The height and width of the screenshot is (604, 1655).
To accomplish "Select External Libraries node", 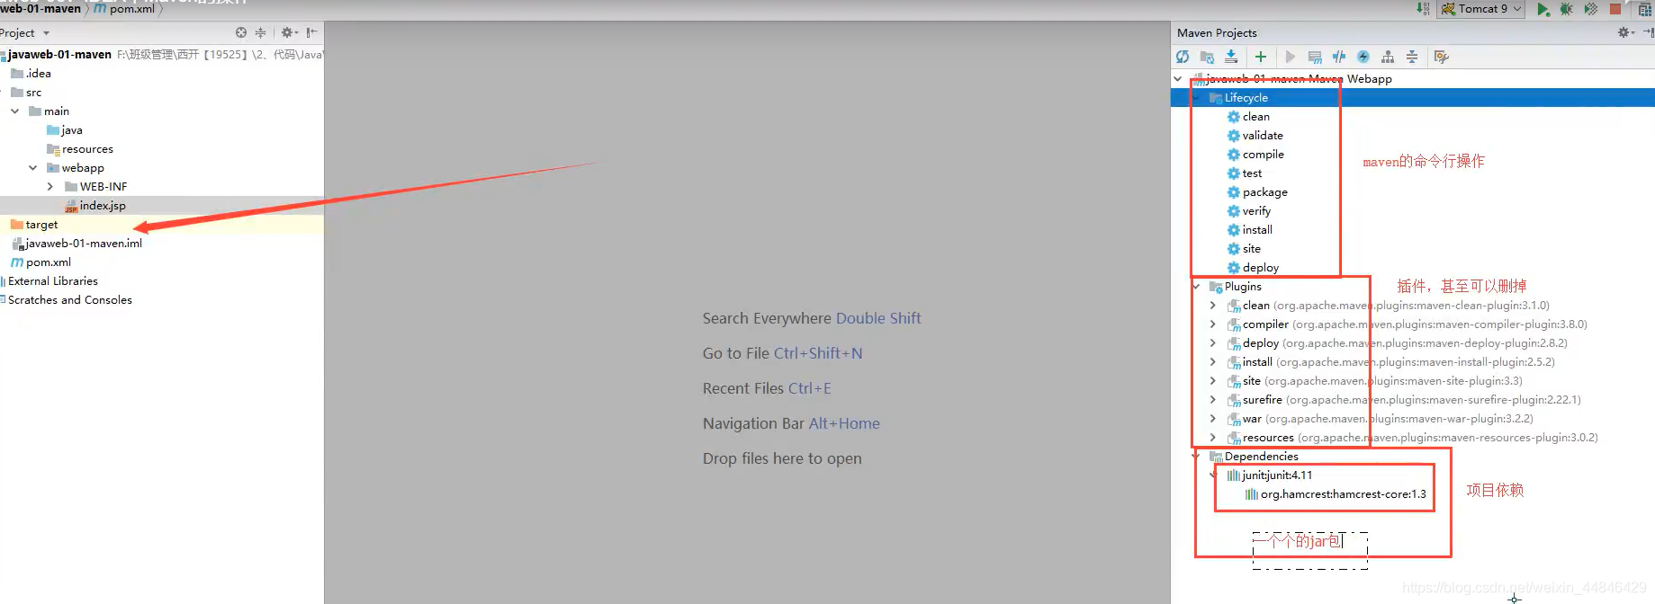I will pyautogui.click(x=49, y=281).
